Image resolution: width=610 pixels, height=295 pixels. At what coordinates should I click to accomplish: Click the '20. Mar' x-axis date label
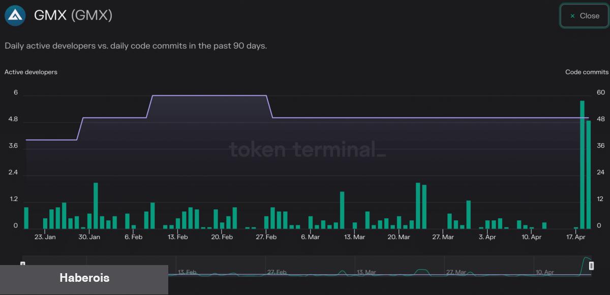point(399,237)
